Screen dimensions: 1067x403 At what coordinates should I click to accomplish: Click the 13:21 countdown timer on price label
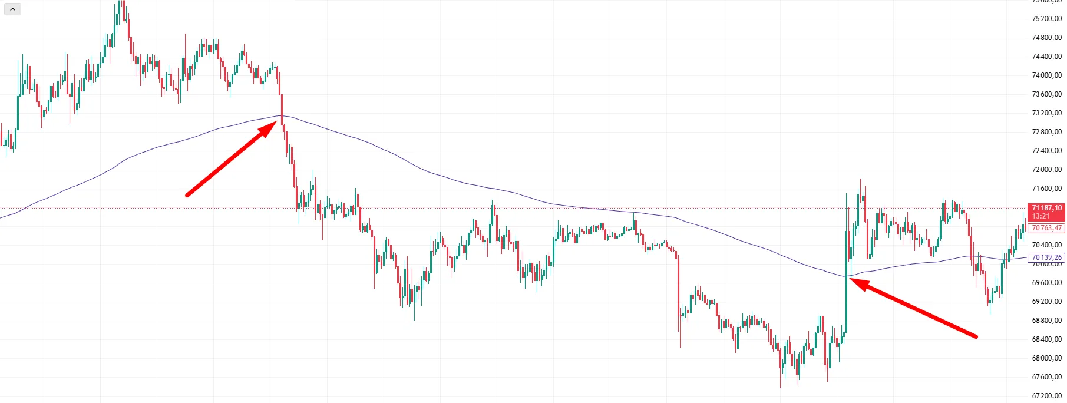click(x=1040, y=216)
